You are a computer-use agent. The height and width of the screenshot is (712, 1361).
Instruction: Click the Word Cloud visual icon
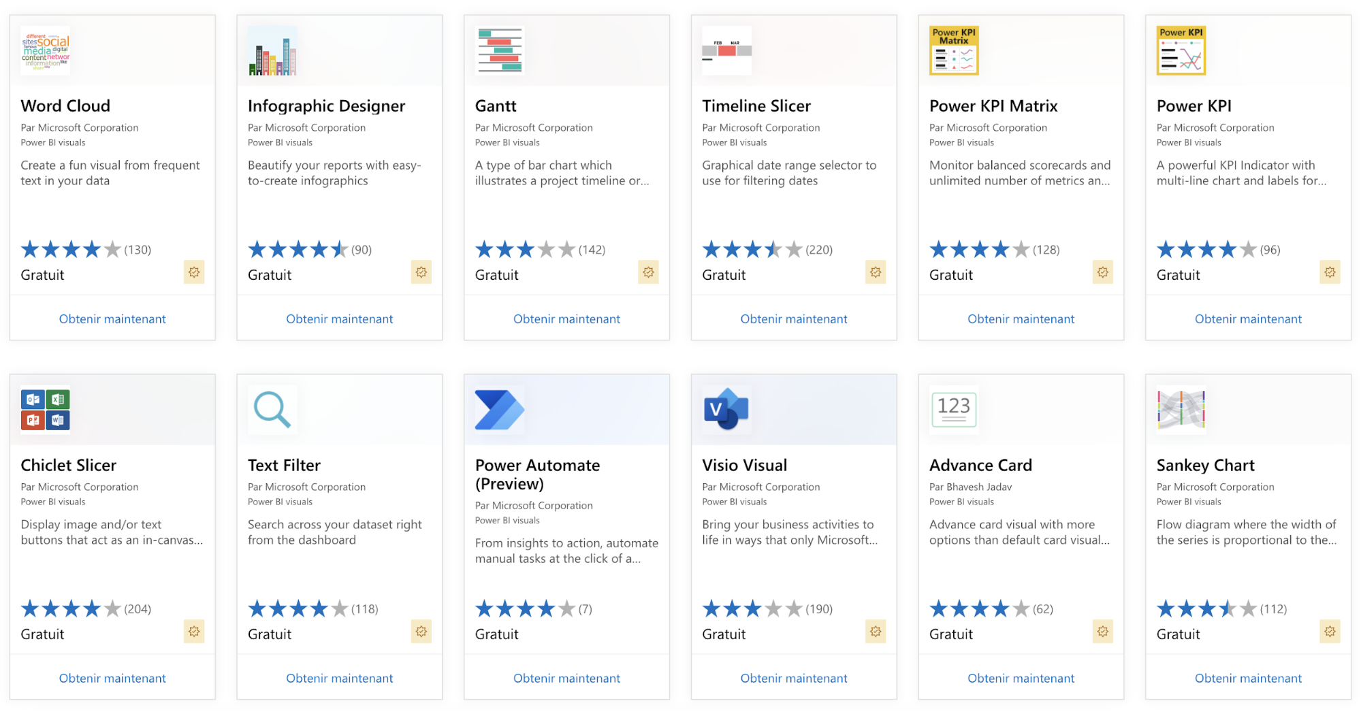pos(46,50)
